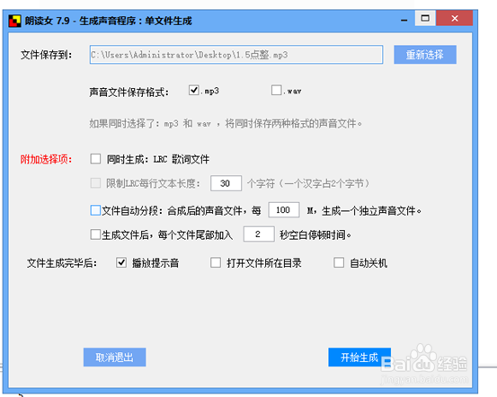Click the 开始生成 button
Viewport: 497px width, 397px height.
(x=359, y=357)
